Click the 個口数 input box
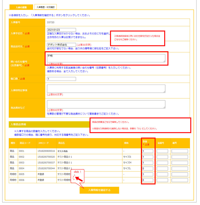The width and height of the screenshot is (200, 205). point(61,79)
